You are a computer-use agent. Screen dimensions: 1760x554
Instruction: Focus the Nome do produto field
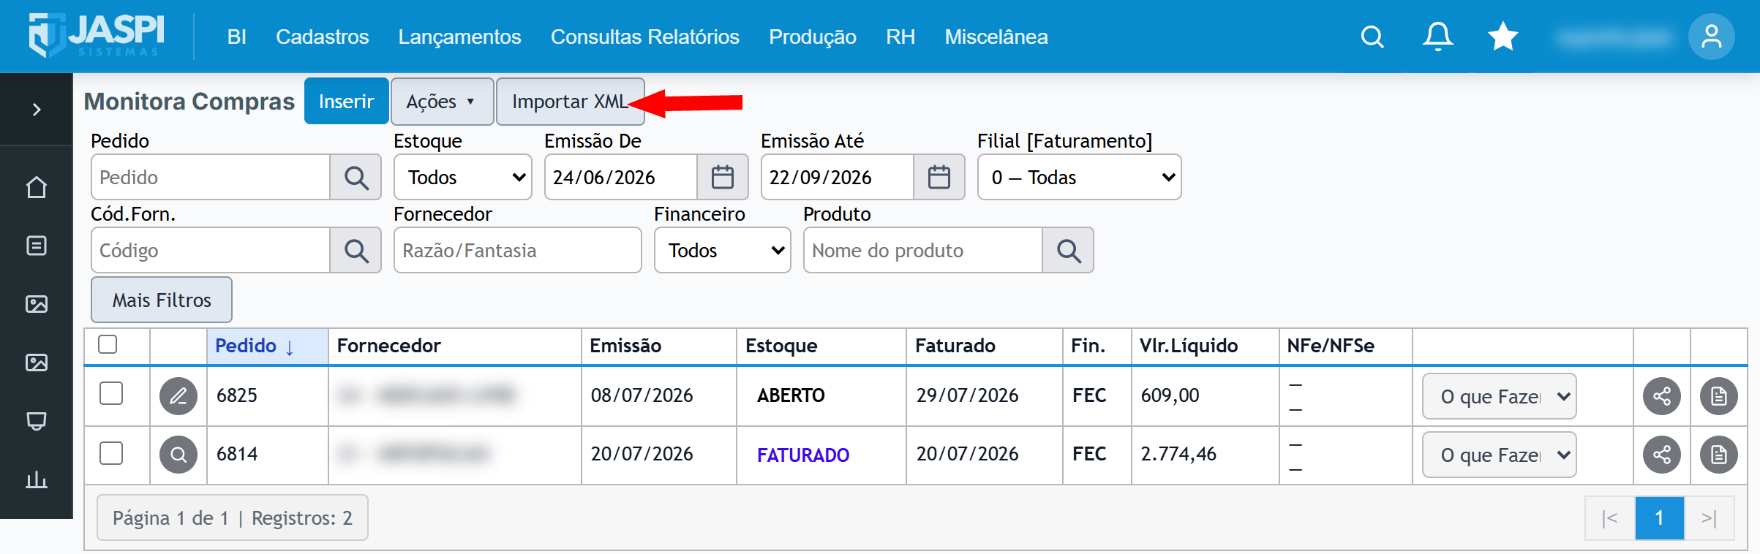[923, 250]
